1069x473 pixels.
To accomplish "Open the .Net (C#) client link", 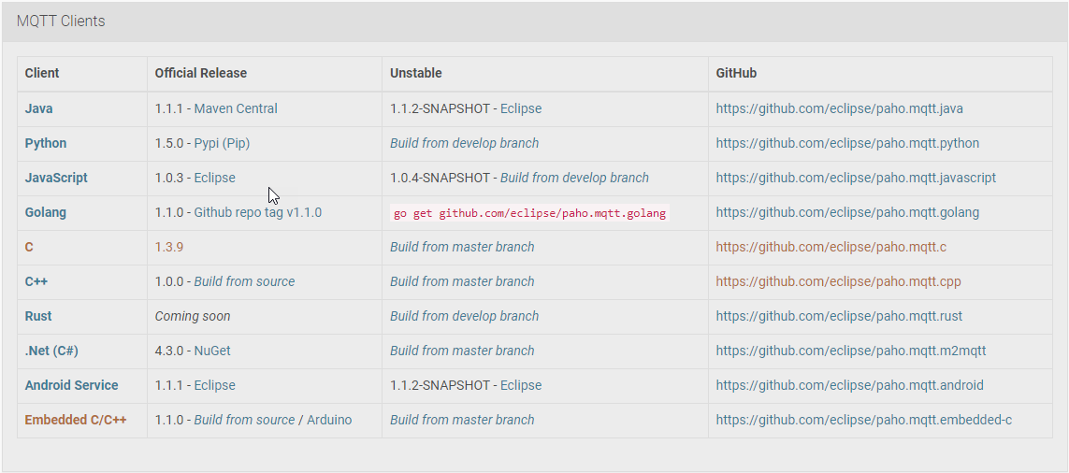I will click(x=51, y=351).
